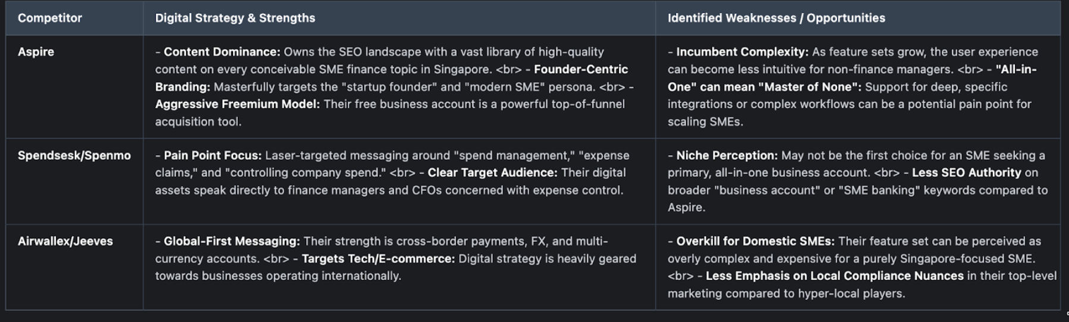The width and height of the screenshot is (1069, 322).
Task: Click the Identified Weaknesses / Opportunities header
Action: click(776, 18)
